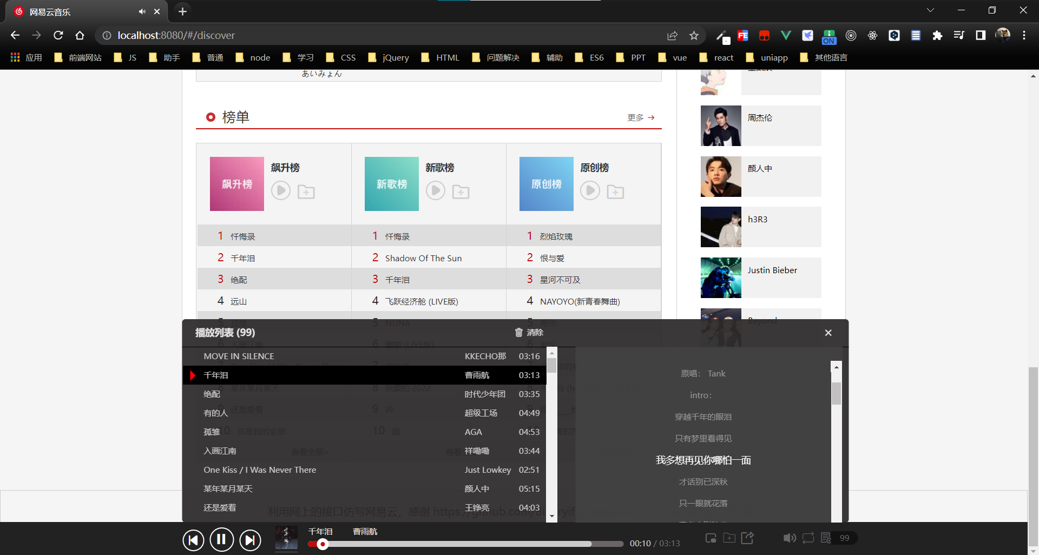The height and width of the screenshot is (555, 1039).
Task: Open the media control queue icon
Action: (959, 35)
